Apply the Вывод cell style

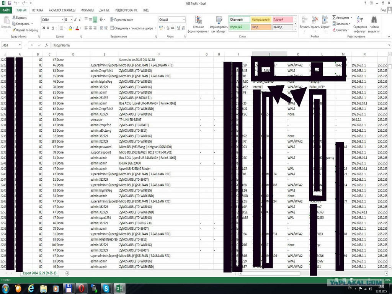(283, 27)
